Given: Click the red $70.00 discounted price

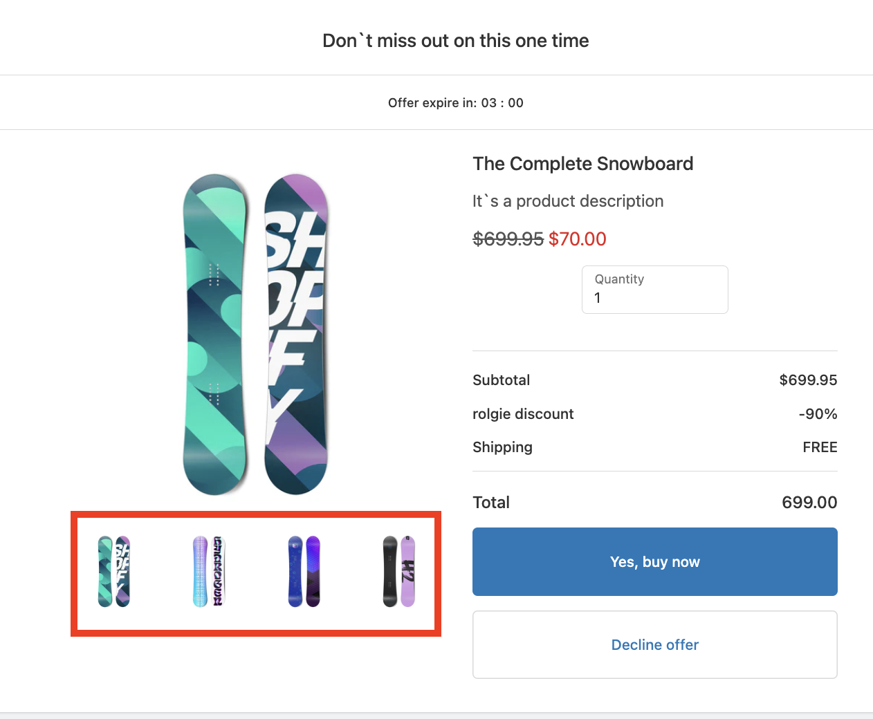Looking at the screenshot, I should (577, 239).
